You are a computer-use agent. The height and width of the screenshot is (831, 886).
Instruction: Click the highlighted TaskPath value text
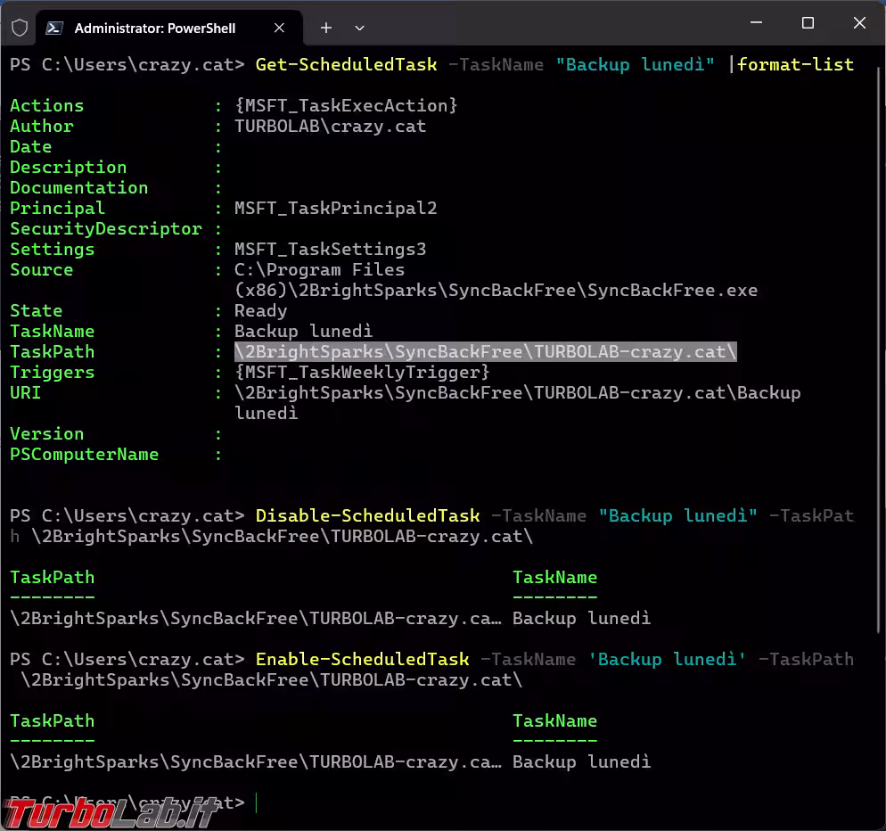click(x=485, y=352)
